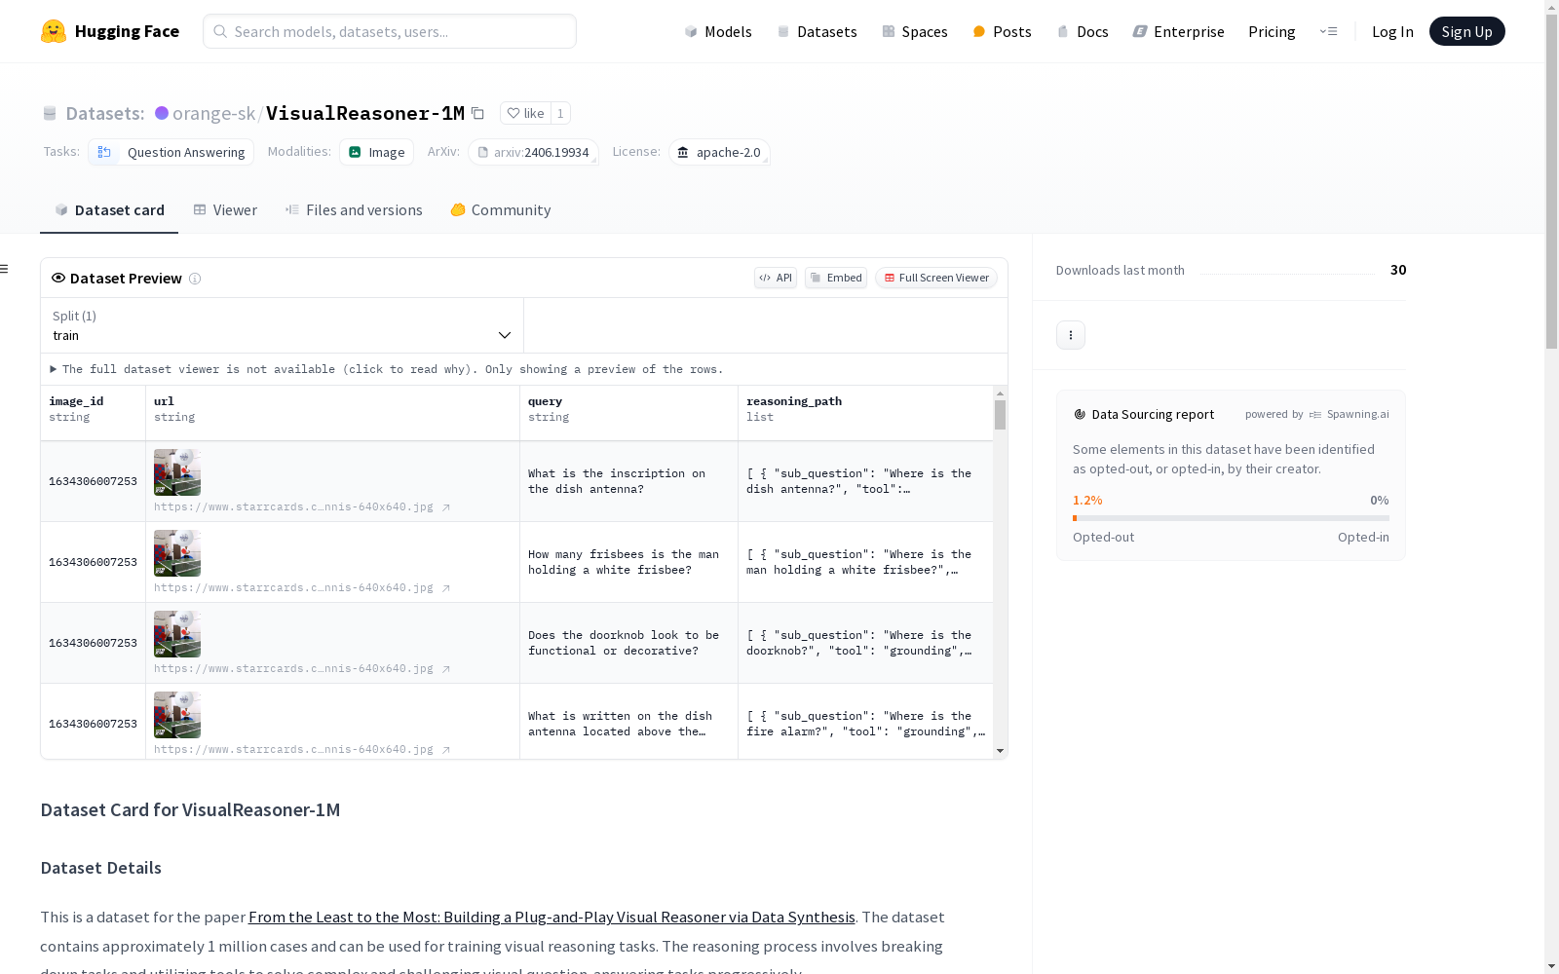Click the reasoning_path column header
This screenshot has width=1559, height=974.
click(x=865, y=413)
